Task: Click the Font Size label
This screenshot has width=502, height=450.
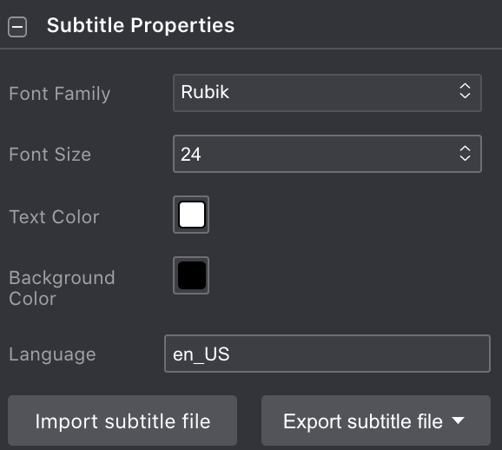Action: pos(50,155)
